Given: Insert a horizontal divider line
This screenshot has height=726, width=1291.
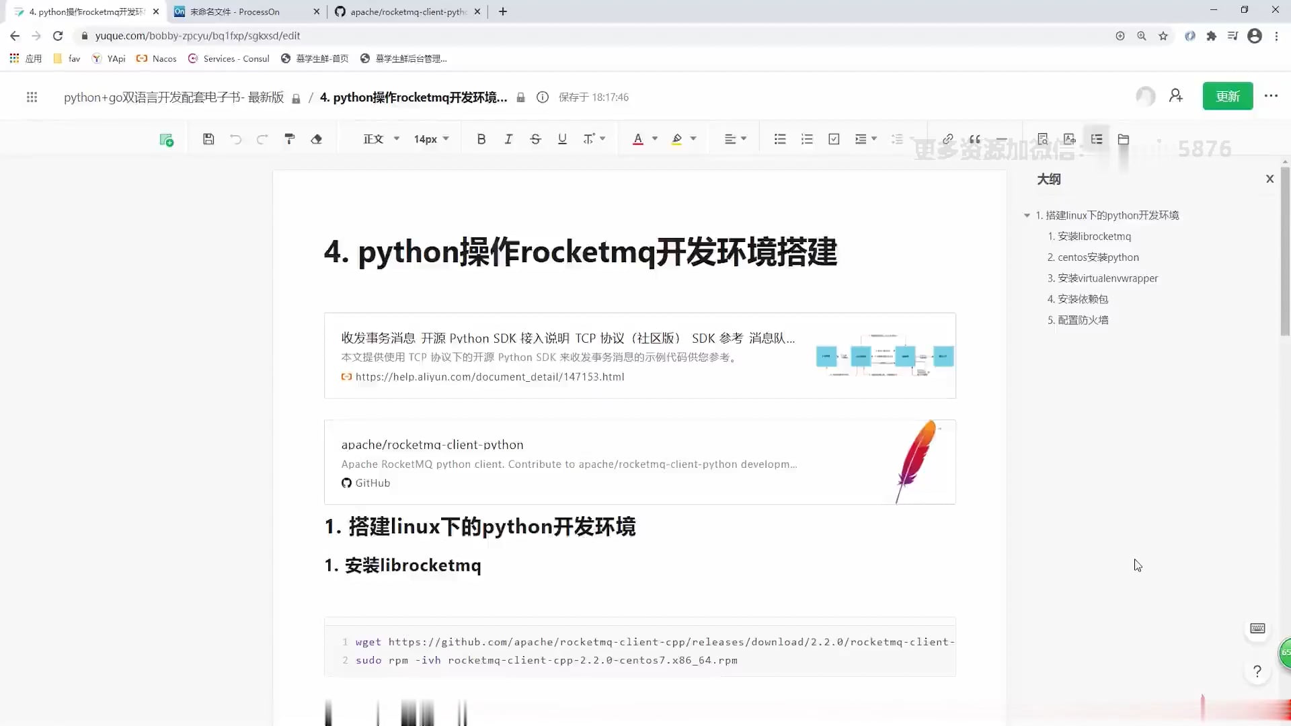Looking at the screenshot, I should 1002,138.
